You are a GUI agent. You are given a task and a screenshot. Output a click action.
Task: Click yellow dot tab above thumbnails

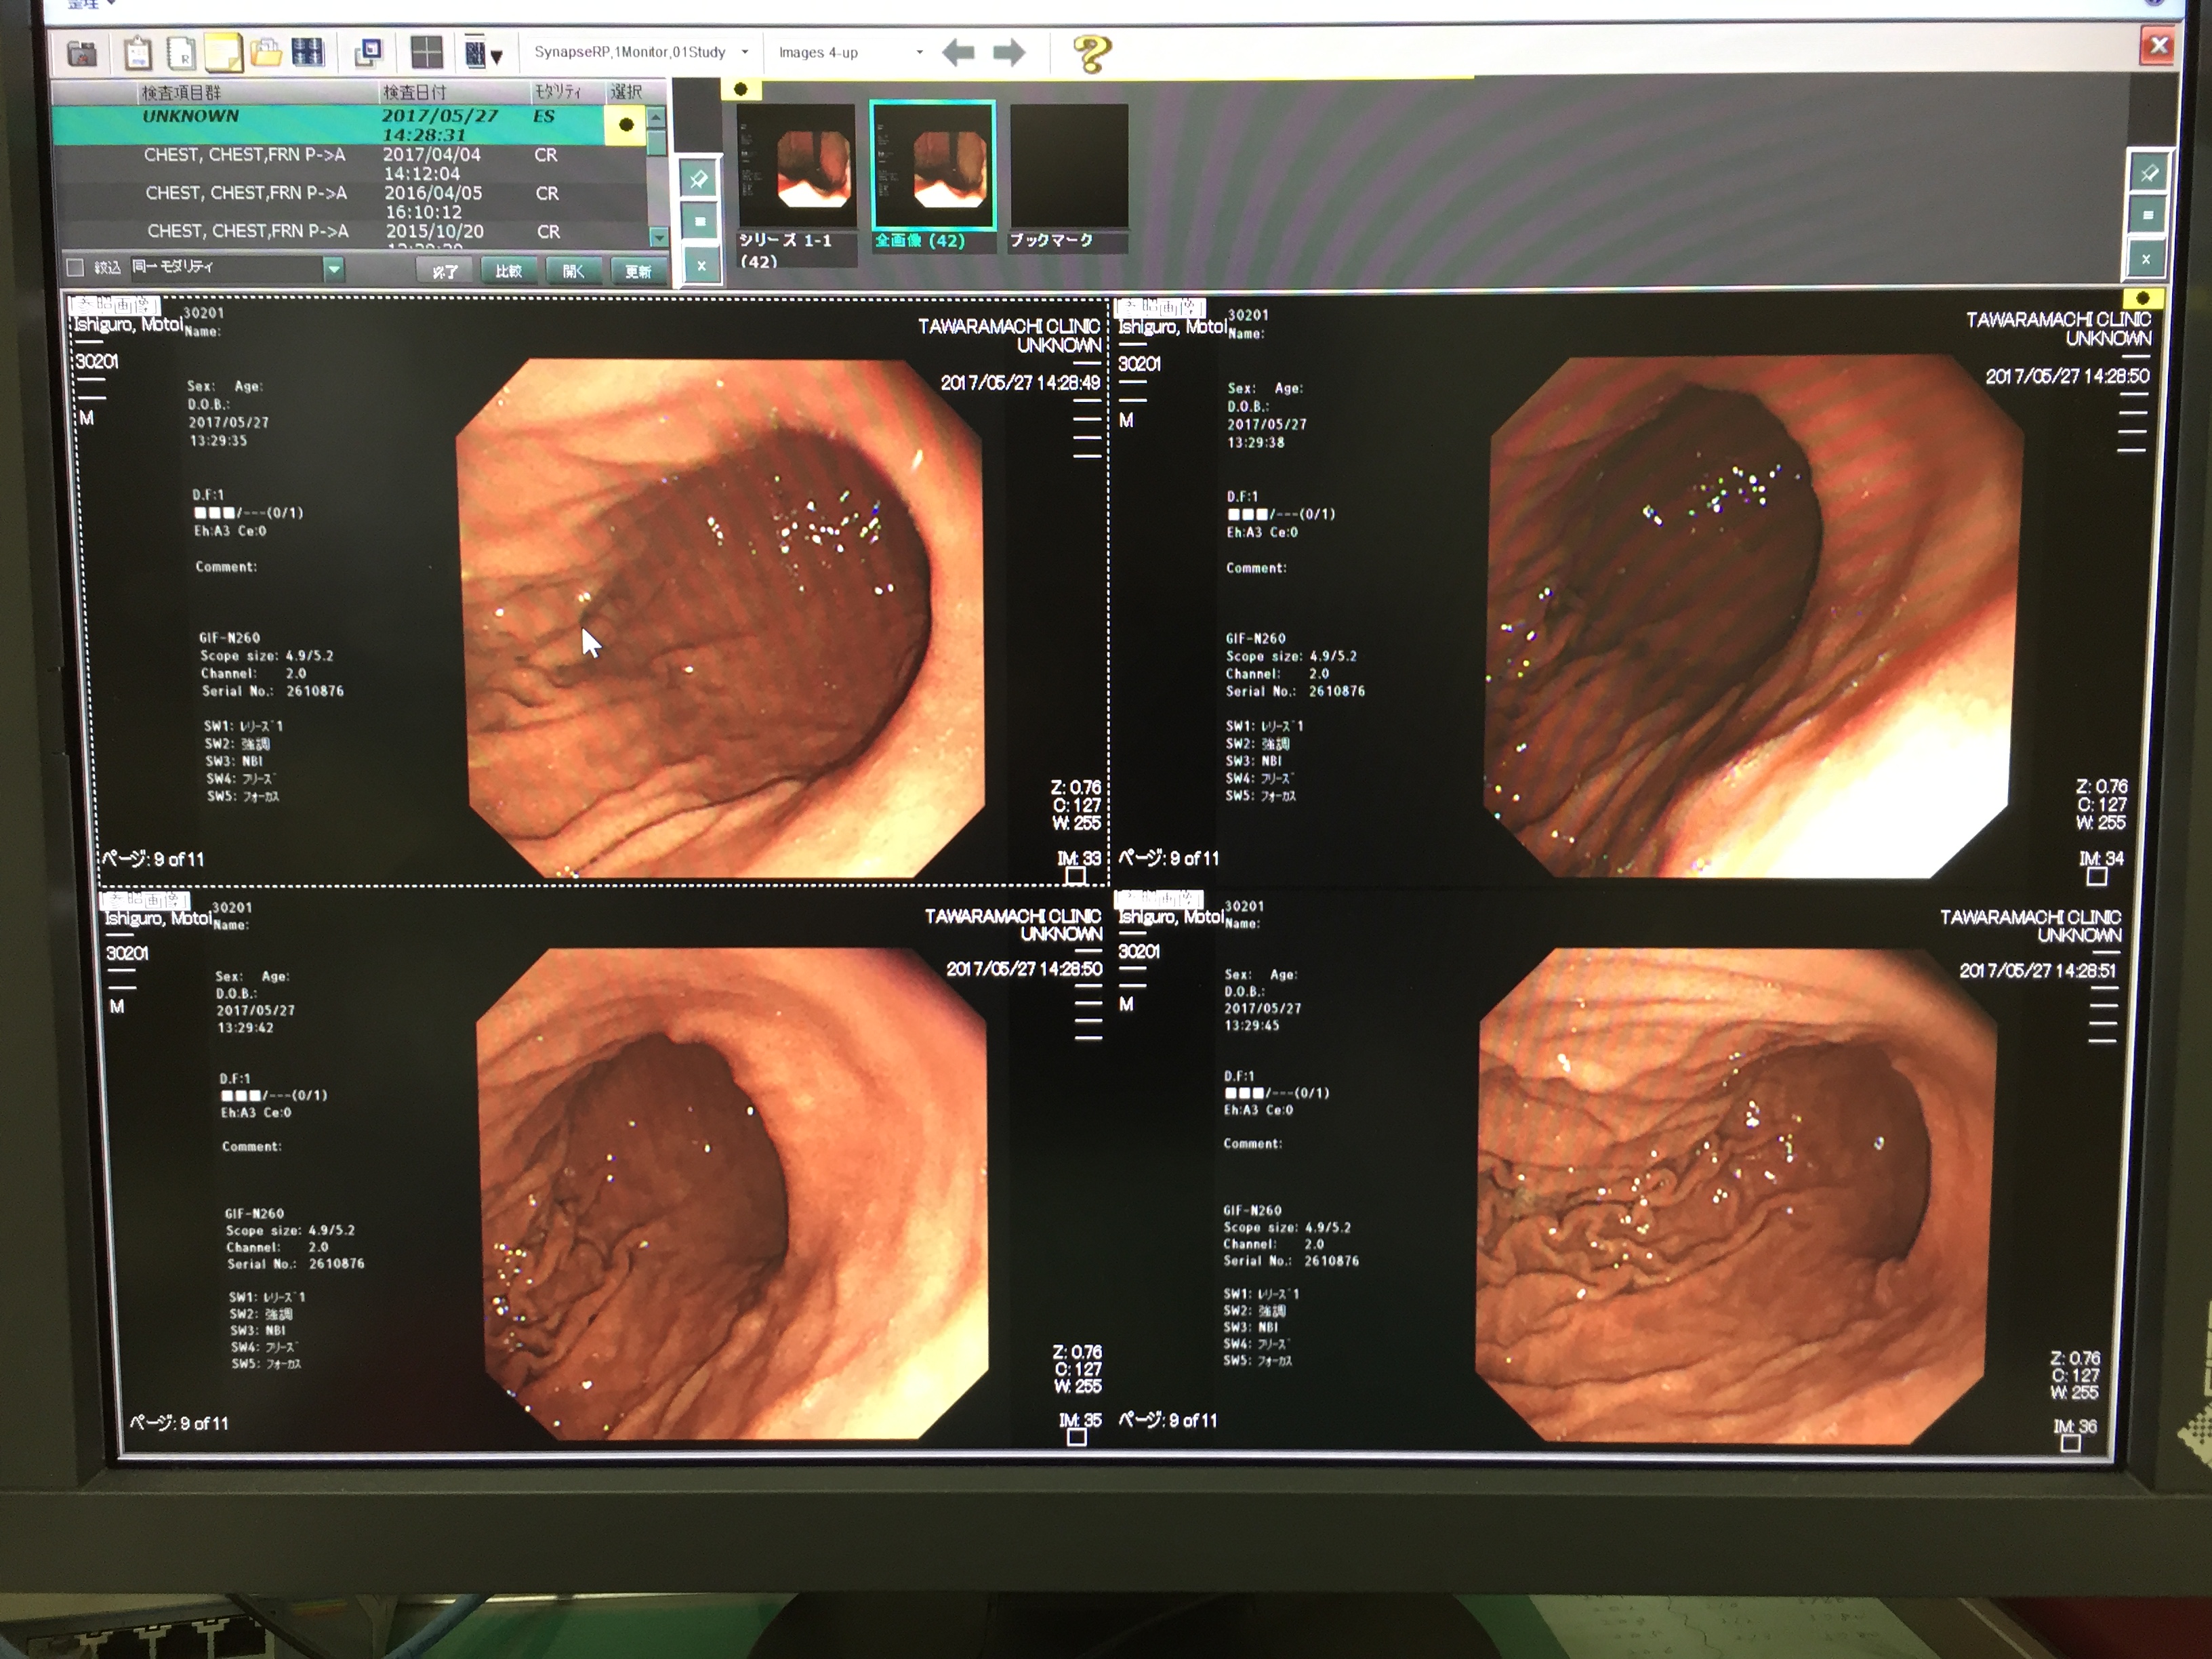741,89
